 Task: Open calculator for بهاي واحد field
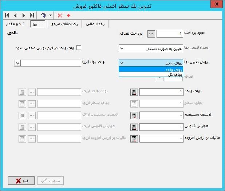pos(134,92)
